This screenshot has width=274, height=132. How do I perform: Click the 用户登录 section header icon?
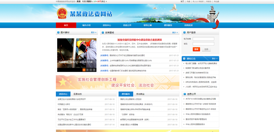pyautogui.click(x=184, y=32)
